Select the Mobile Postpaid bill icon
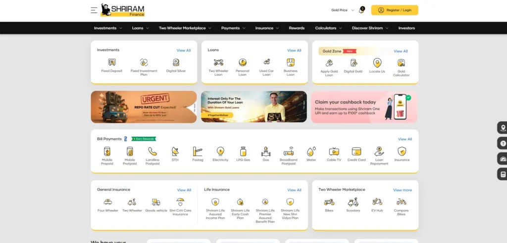Image resolution: width=507 pixels, height=243 pixels. pos(130,151)
